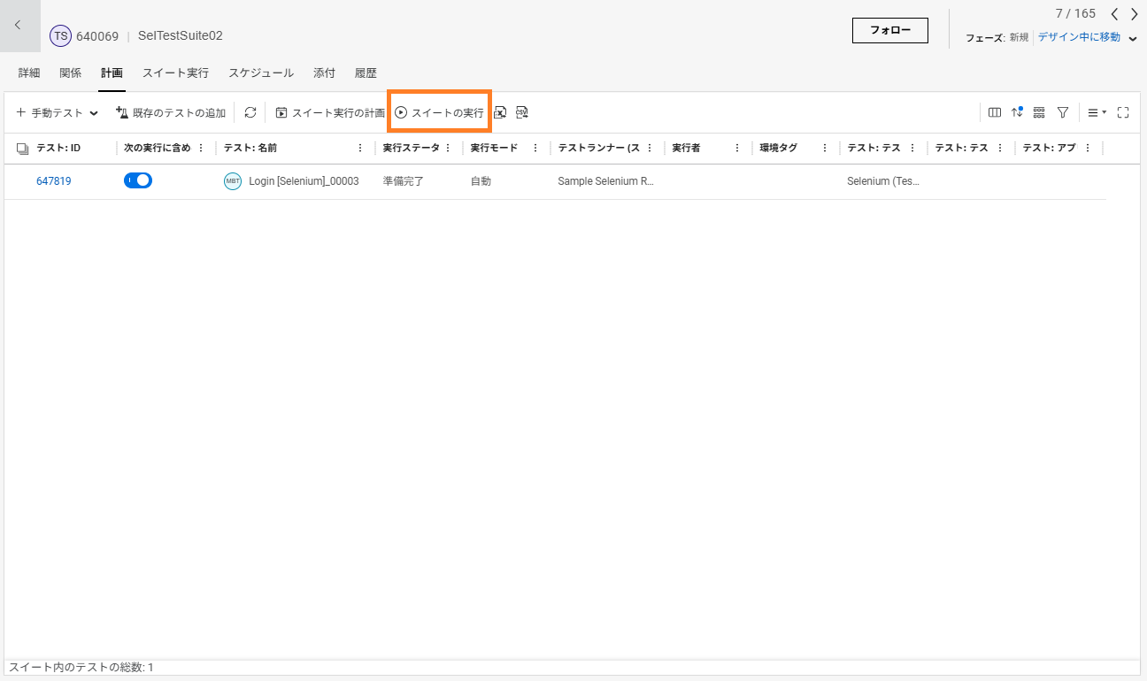Click the CSV export icon
Screen dimensions: 1147x681
click(x=522, y=112)
